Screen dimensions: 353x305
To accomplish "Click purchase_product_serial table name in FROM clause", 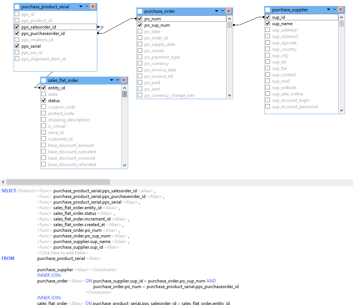I will (x=61, y=258).
